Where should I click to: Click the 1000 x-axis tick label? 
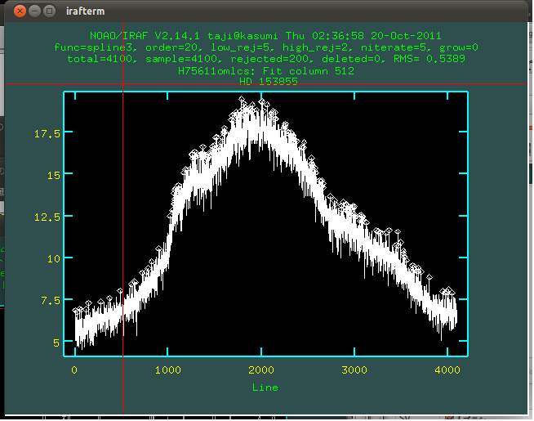click(x=168, y=370)
